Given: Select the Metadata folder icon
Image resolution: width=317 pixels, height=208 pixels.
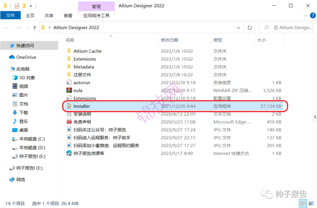Looking at the screenshot, I should coord(69,67).
